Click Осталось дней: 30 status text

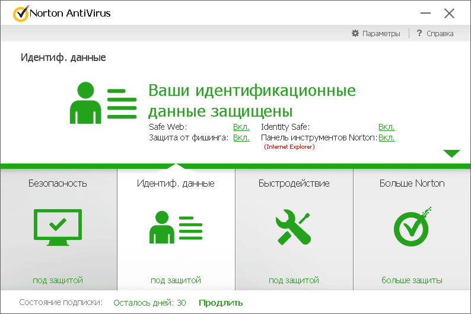(149, 303)
